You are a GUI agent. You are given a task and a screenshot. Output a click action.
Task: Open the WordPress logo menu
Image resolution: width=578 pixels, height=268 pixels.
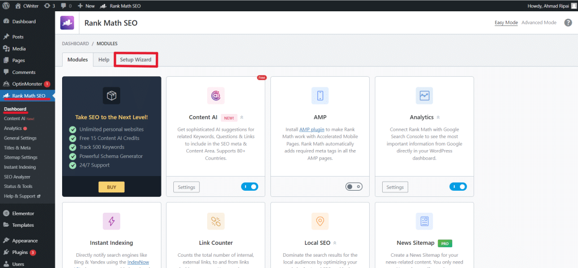[7, 6]
